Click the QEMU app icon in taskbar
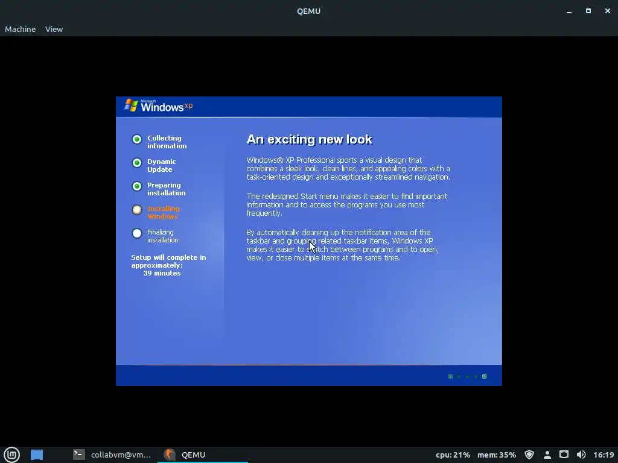The image size is (618, 463). 170,455
